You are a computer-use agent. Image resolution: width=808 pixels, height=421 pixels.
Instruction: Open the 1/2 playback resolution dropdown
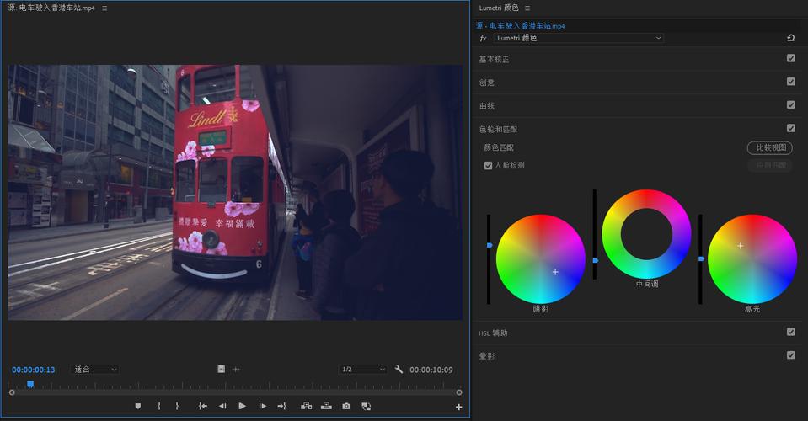[x=363, y=370]
